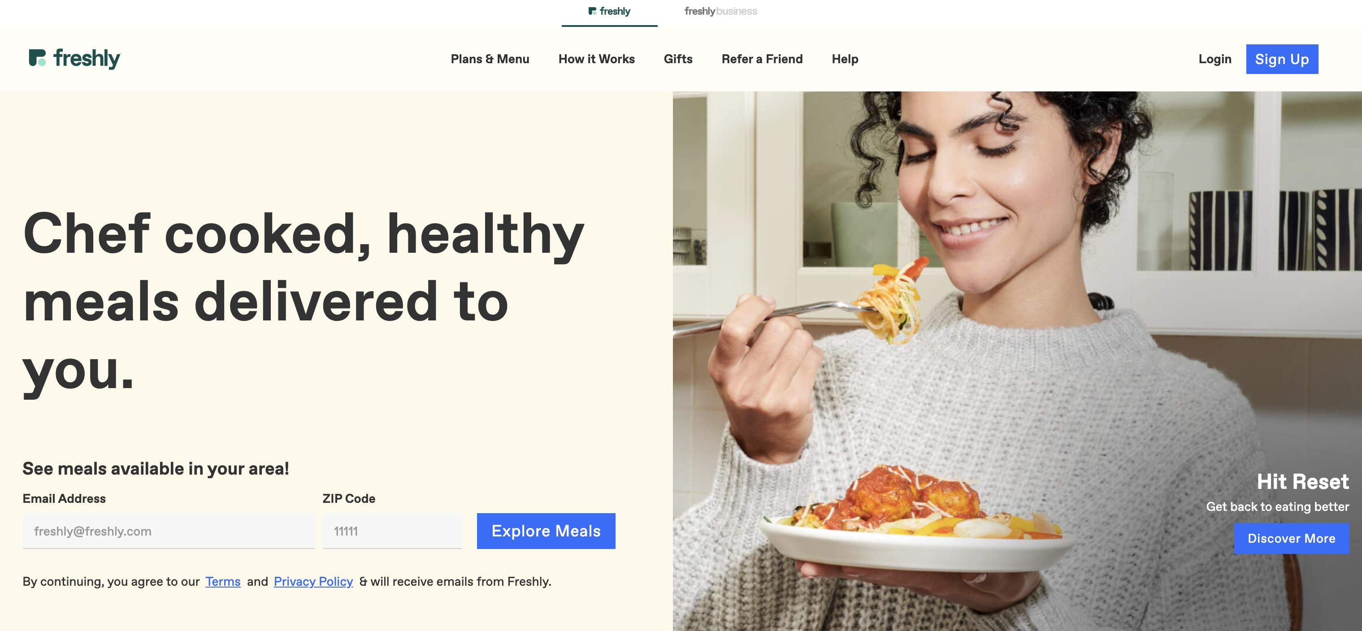Click the Explore Meals button
Screen dimensions: 1362x631
click(546, 531)
